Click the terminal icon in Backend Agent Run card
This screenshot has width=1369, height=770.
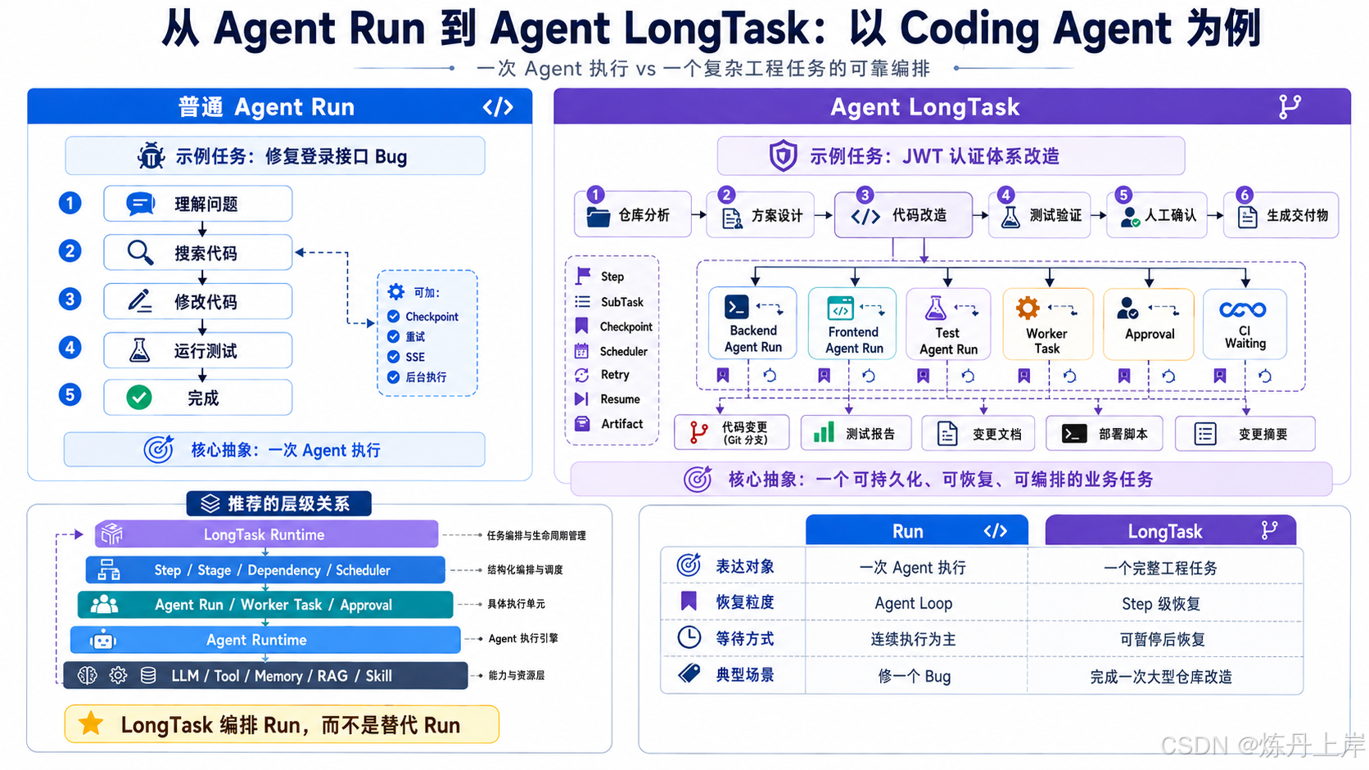[x=736, y=308]
